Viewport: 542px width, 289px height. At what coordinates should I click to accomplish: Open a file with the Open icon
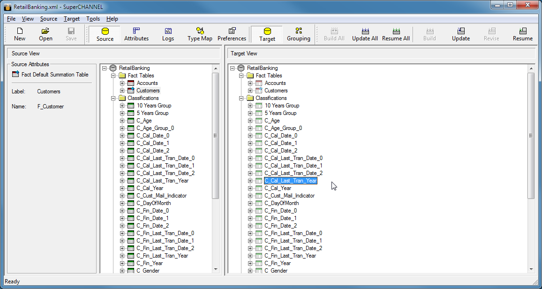click(x=45, y=34)
